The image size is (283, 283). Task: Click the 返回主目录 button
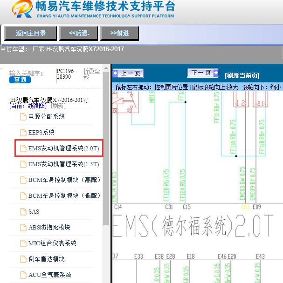pyautogui.click(x=30, y=33)
